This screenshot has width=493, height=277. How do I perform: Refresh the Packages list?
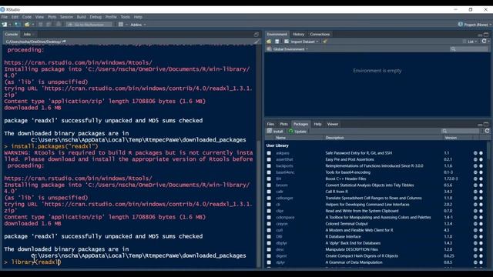[487, 131]
